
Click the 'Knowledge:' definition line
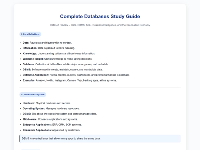click(x=59, y=54)
